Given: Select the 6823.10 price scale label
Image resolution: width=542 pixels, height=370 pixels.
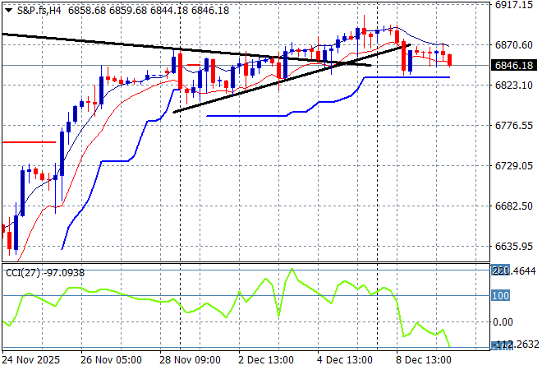Looking at the screenshot, I should (x=513, y=86).
